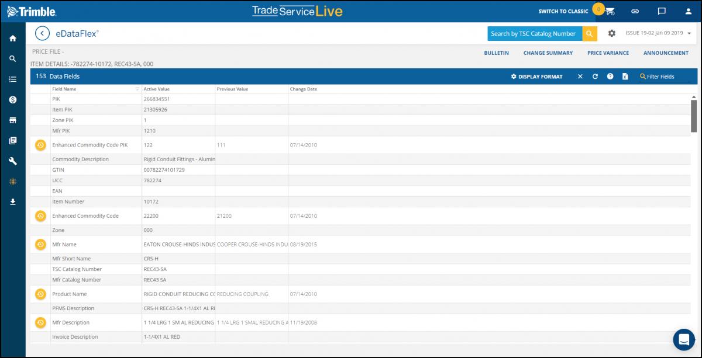The width and height of the screenshot is (702, 358).
Task: Open the library sidebar icon
Action: [13, 141]
